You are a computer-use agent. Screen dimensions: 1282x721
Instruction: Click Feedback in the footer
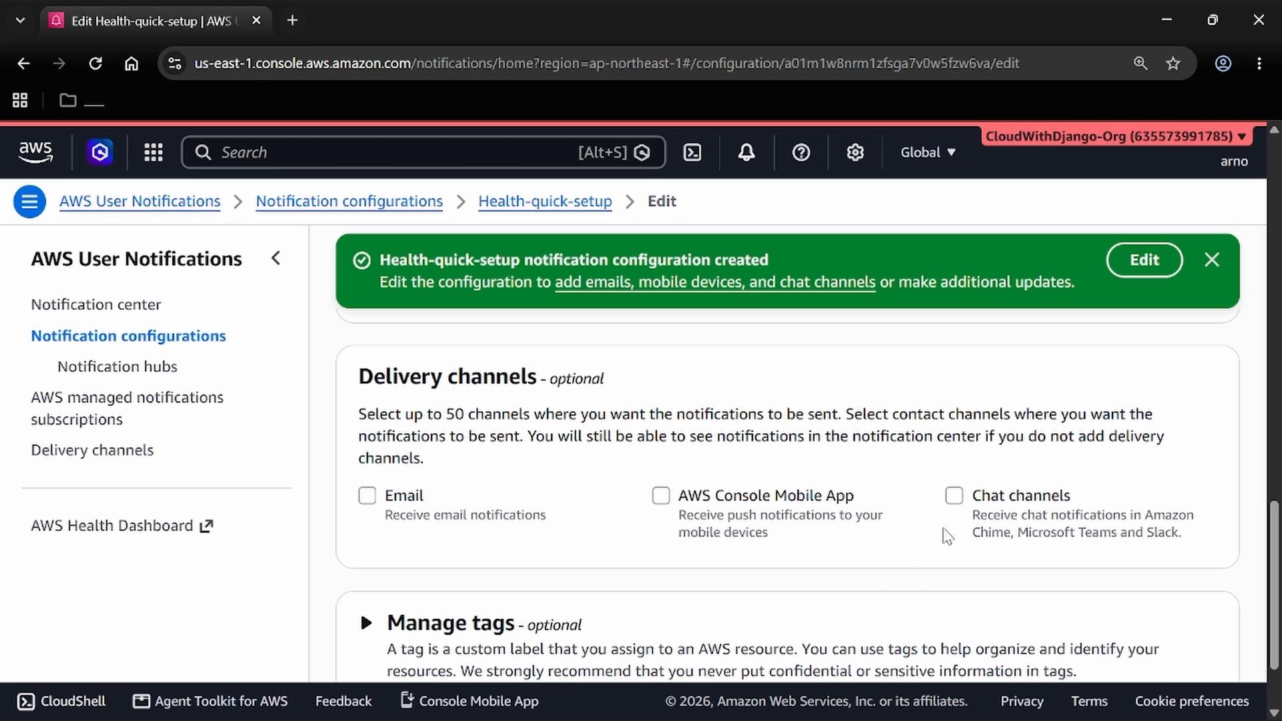click(343, 701)
